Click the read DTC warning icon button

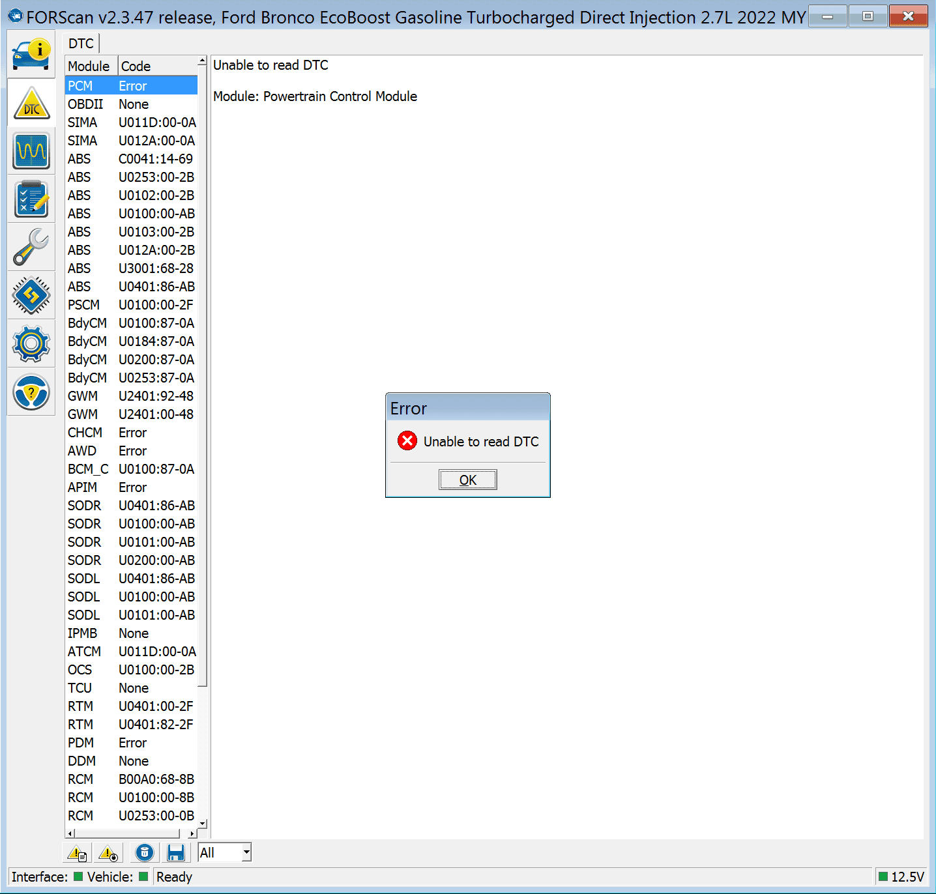point(77,852)
